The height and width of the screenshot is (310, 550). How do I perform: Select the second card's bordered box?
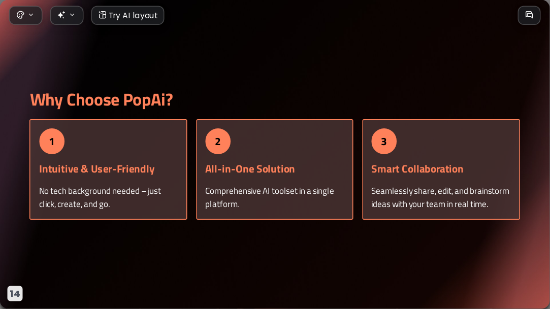tap(275, 169)
